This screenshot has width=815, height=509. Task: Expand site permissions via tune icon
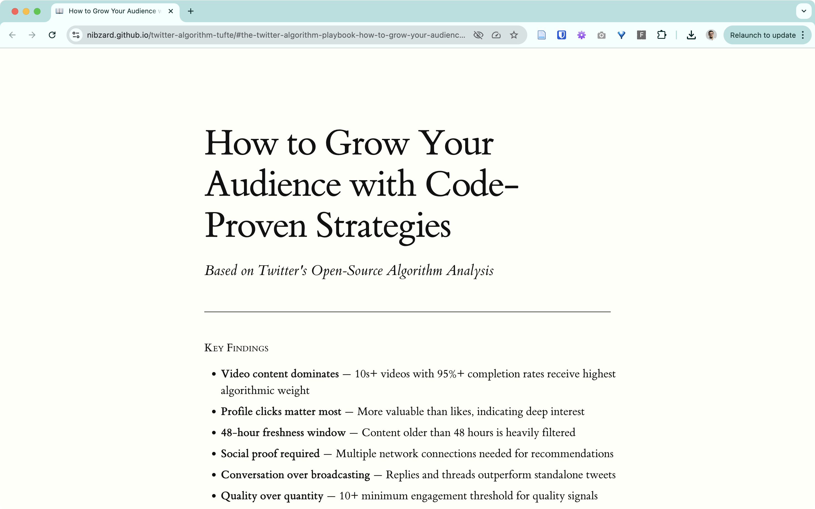click(x=75, y=35)
